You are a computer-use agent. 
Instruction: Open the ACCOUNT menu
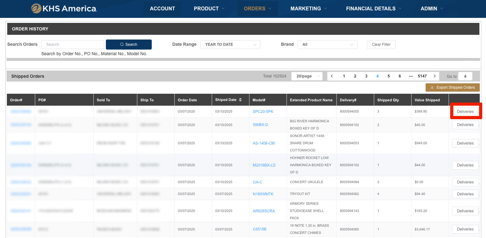[x=162, y=8]
